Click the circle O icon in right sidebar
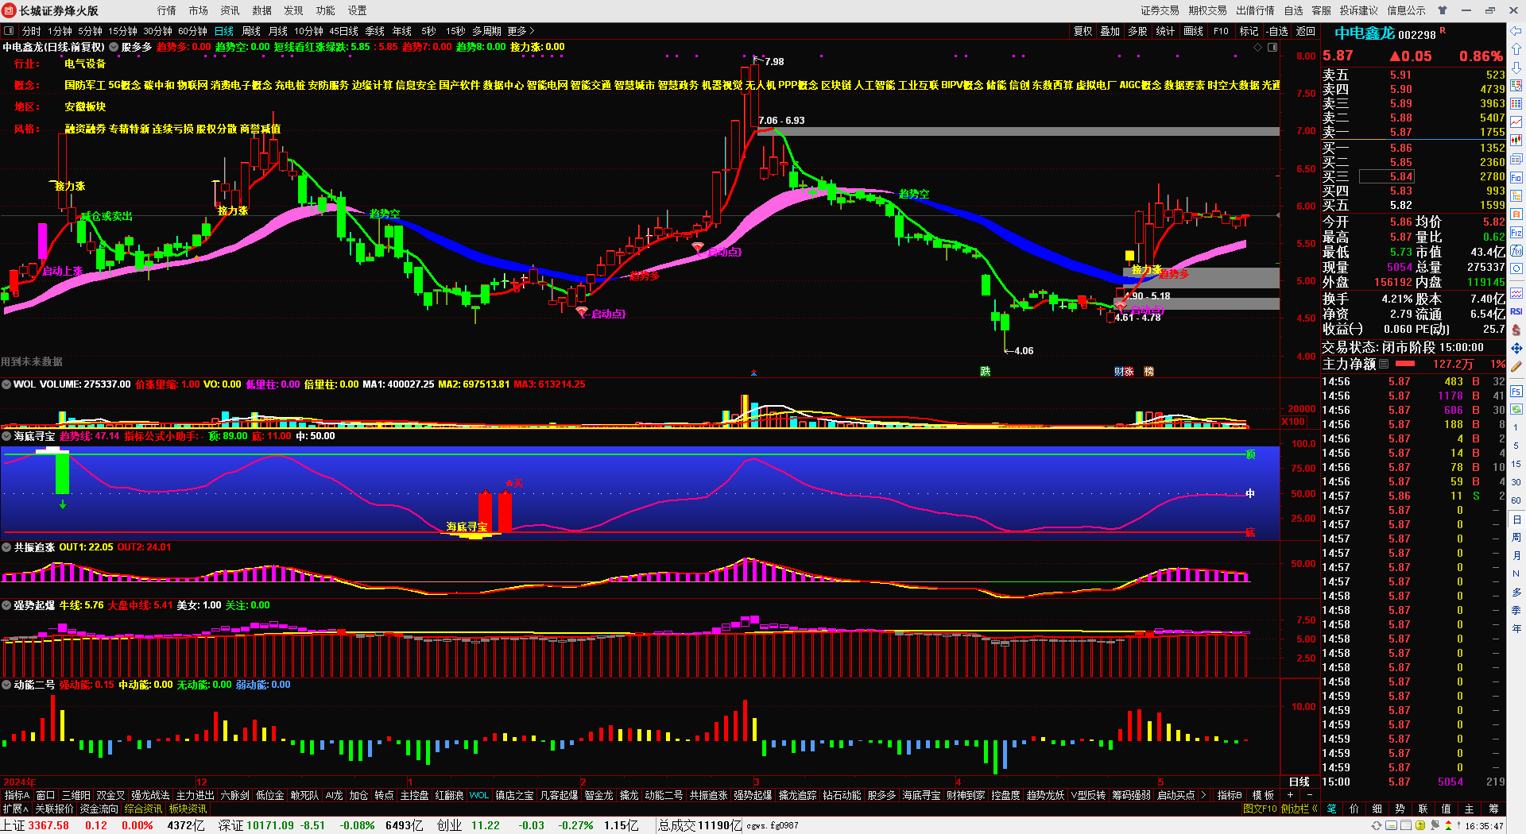 coord(1516,269)
